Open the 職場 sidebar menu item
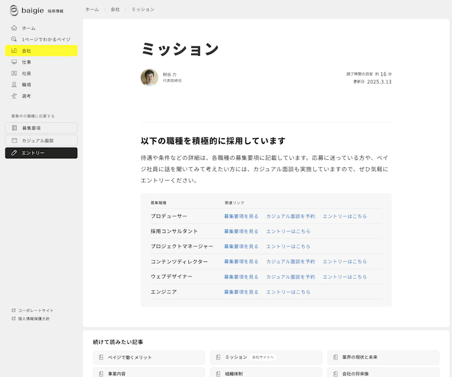Image resolution: width=452 pixels, height=377 pixels. pos(41,84)
